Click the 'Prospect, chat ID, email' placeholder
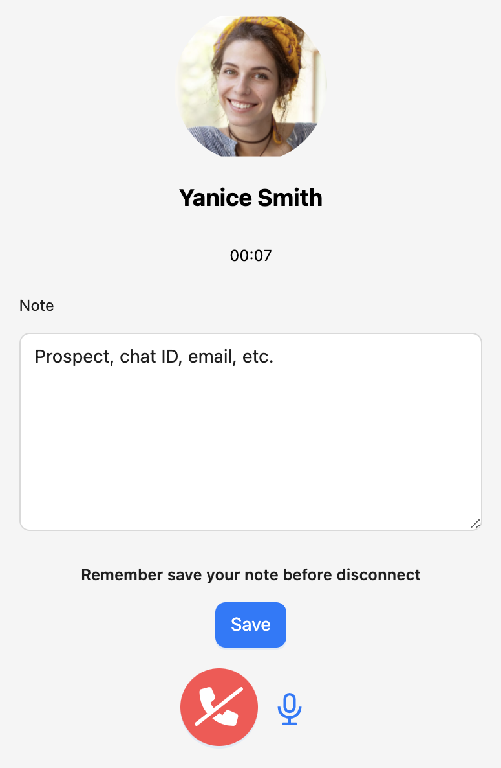This screenshot has width=501, height=768. point(155,357)
